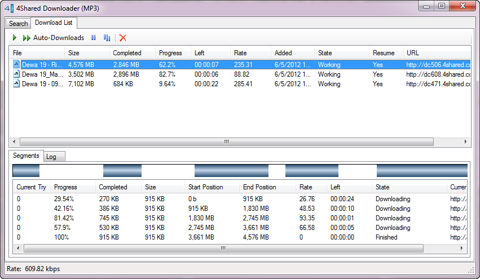This screenshot has width=480, height=279.
Task: Select the Download List tab
Action: point(54,23)
